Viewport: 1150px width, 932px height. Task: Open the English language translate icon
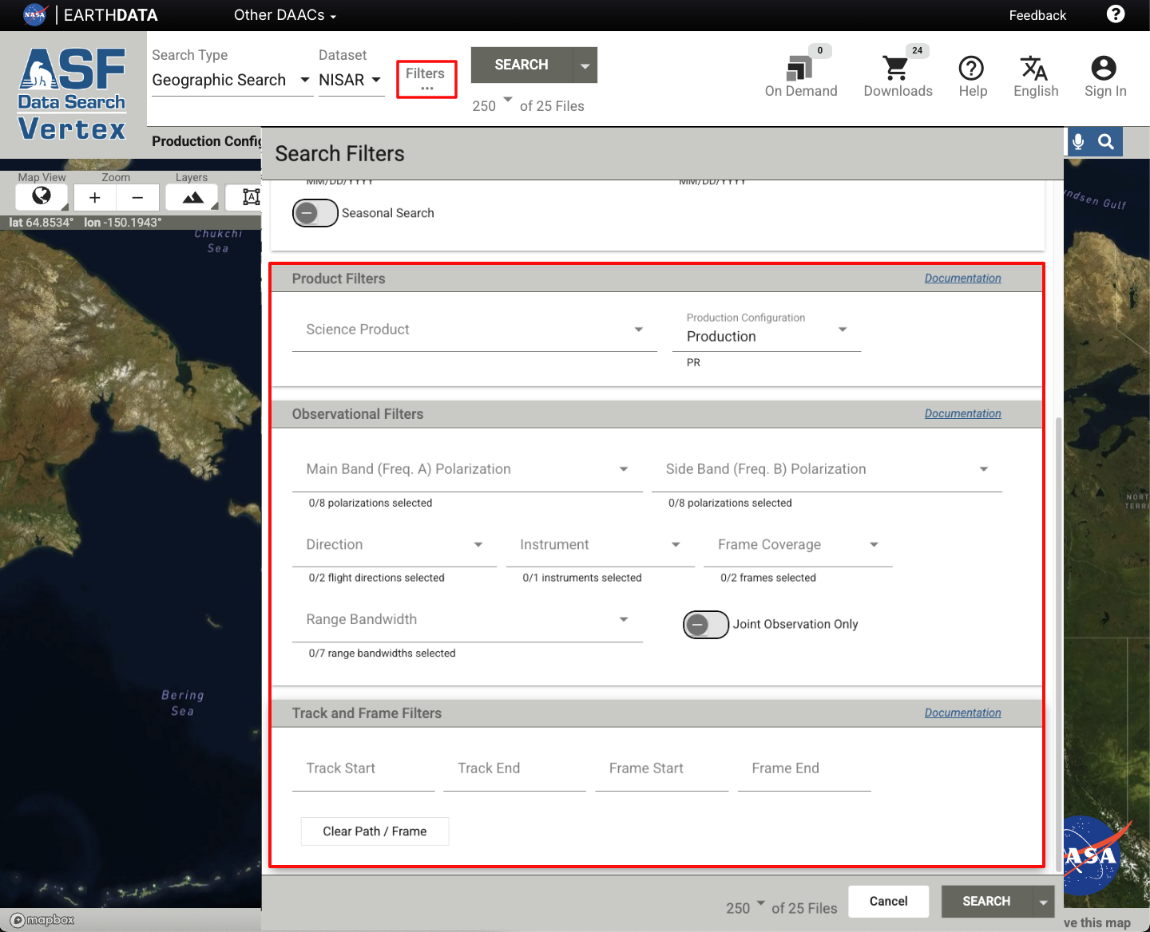pyautogui.click(x=1034, y=69)
